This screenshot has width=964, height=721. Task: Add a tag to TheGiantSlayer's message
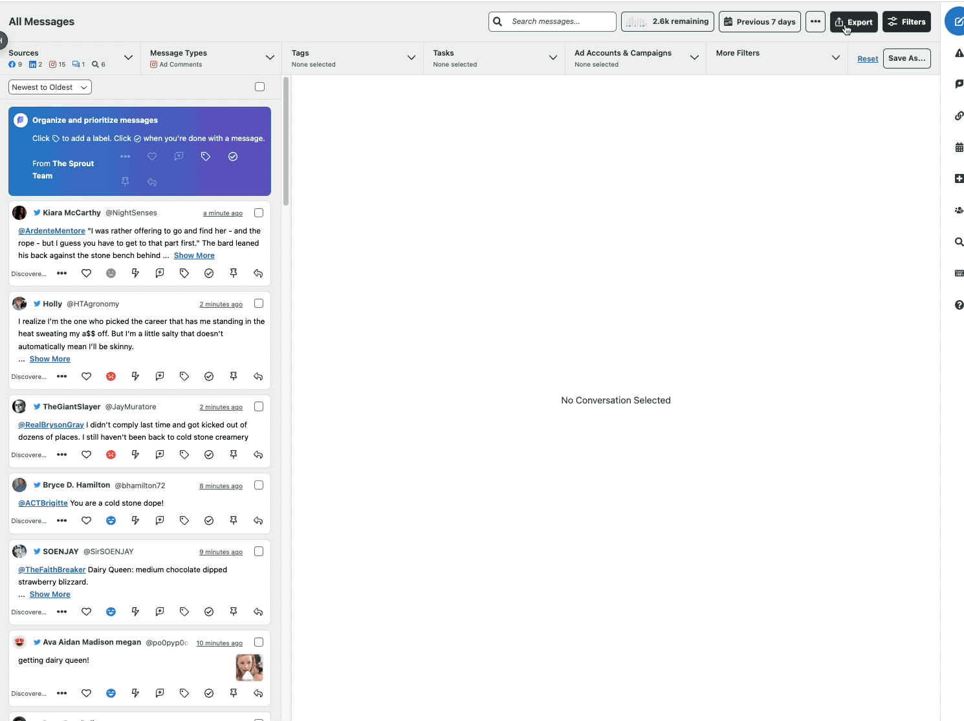184,455
